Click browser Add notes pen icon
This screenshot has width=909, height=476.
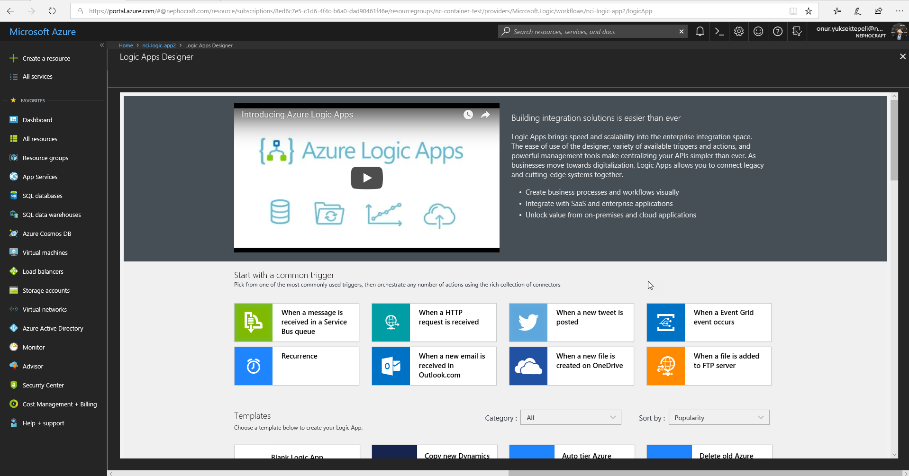coord(858,11)
